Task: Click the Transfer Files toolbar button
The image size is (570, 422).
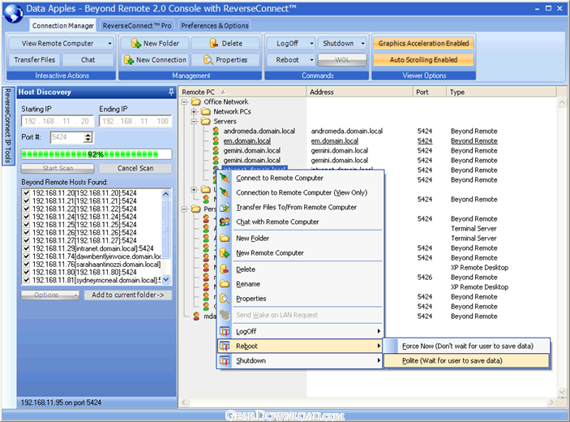Action: [35, 60]
